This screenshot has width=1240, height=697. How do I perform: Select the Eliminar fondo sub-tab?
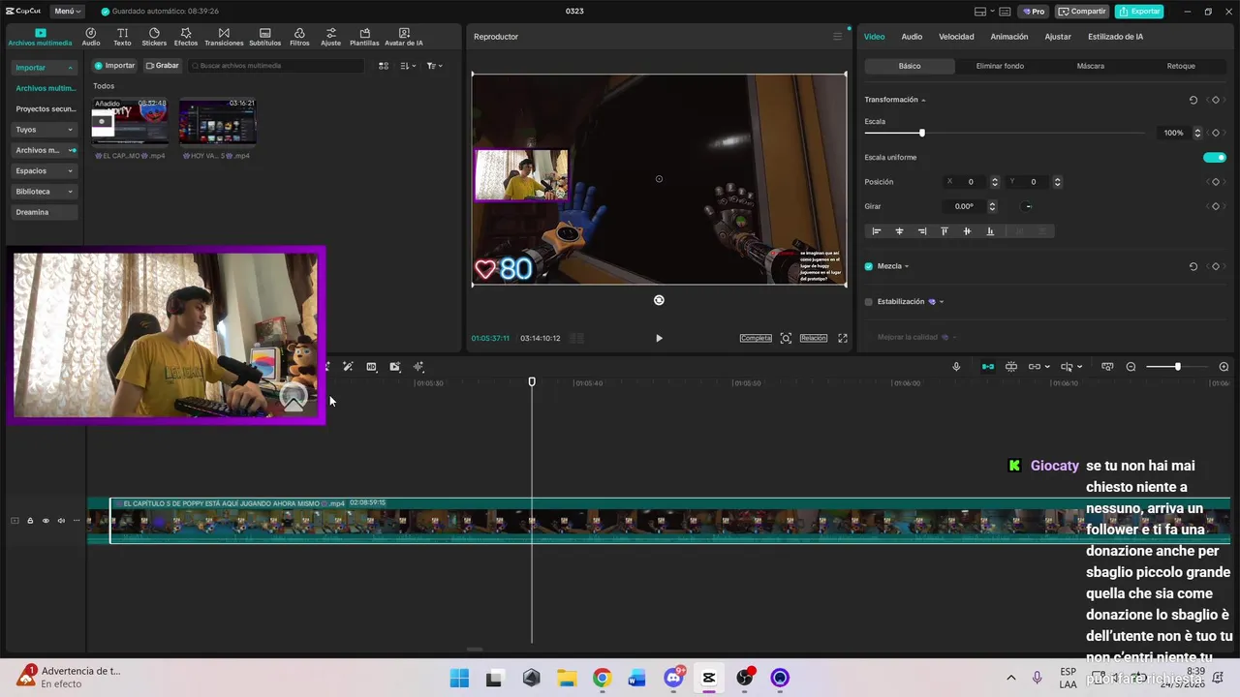(x=1000, y=66)
